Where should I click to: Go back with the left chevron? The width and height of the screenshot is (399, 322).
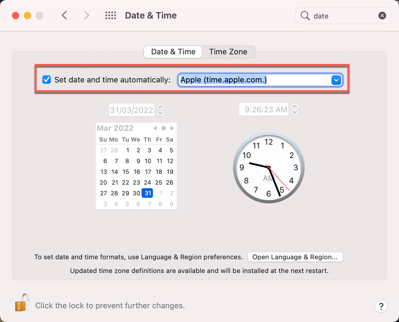[64, 15]
